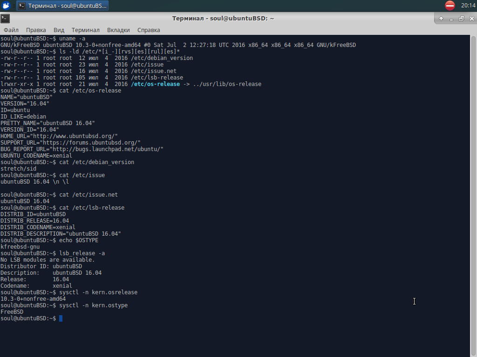The height and width of the screenshot is (357, 477).
Task: Minimize the terminal window
Action: click(x=451, y=19)
